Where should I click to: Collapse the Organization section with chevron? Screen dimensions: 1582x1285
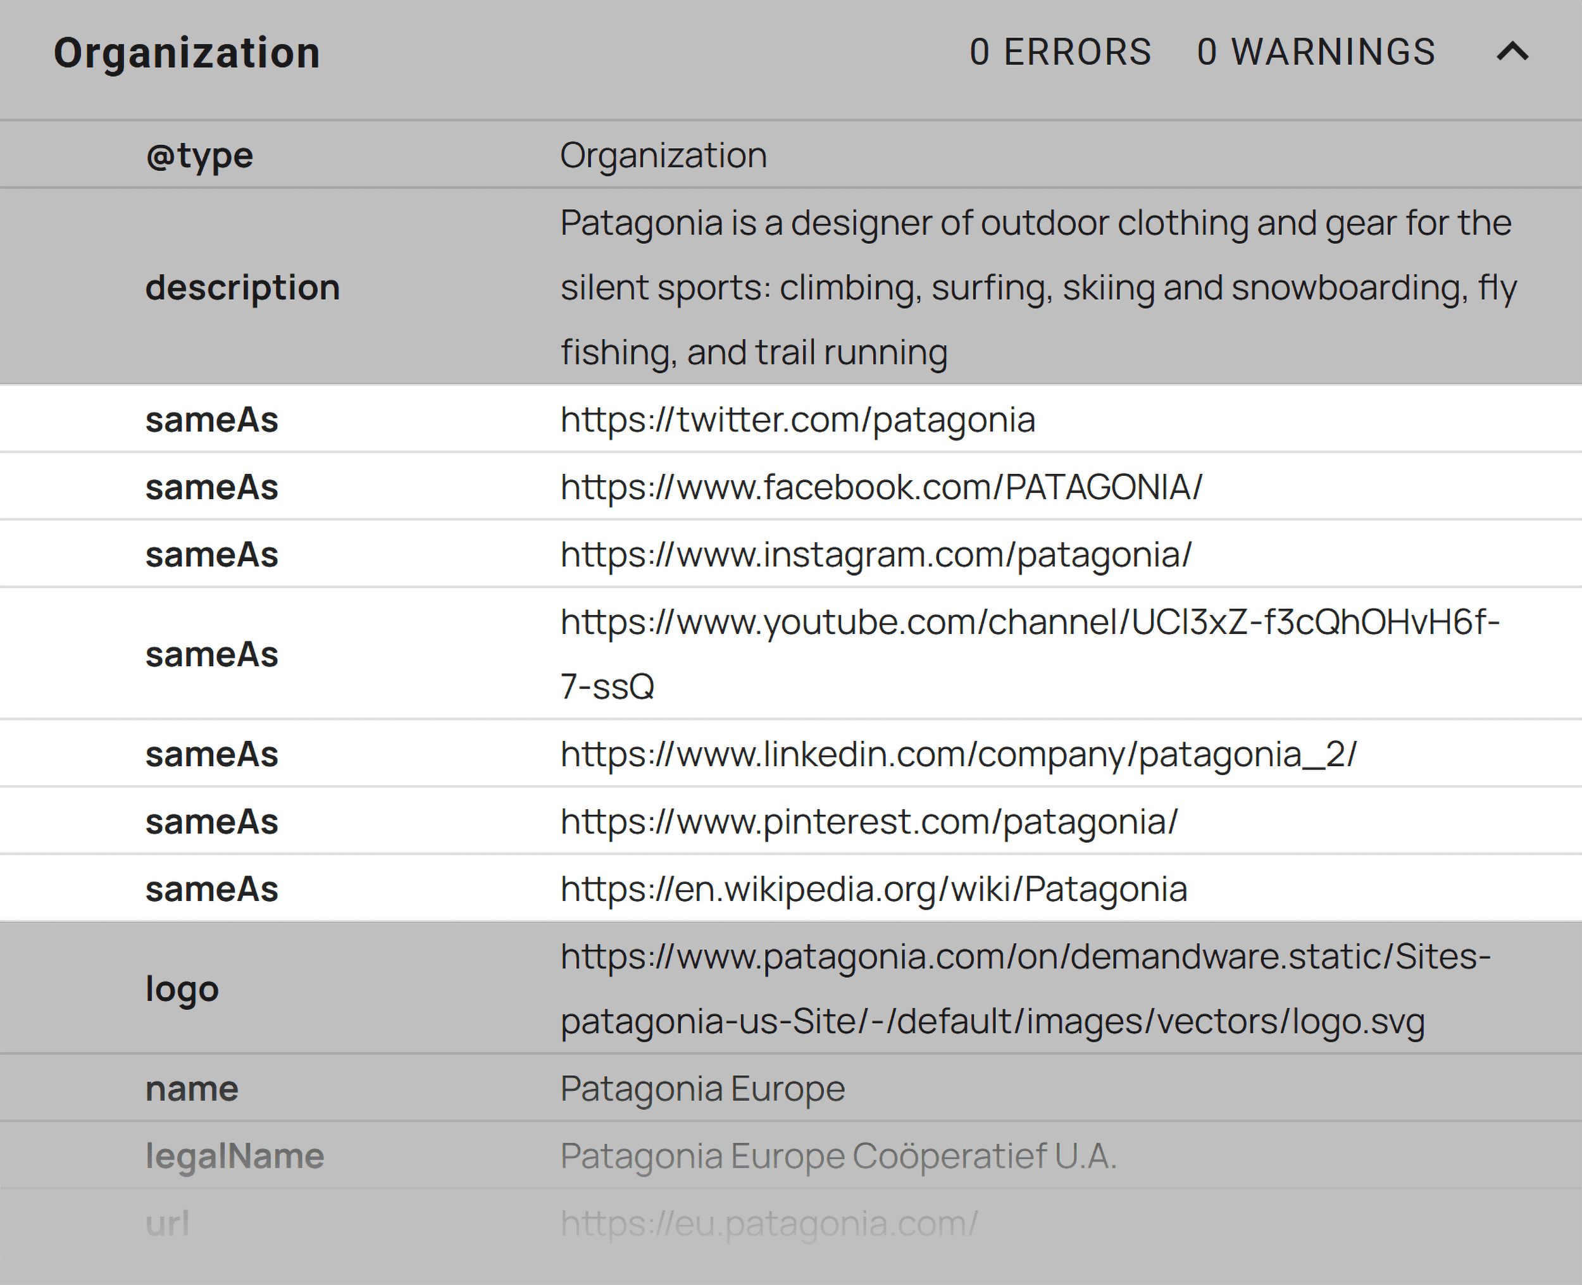coord(1512,52)
